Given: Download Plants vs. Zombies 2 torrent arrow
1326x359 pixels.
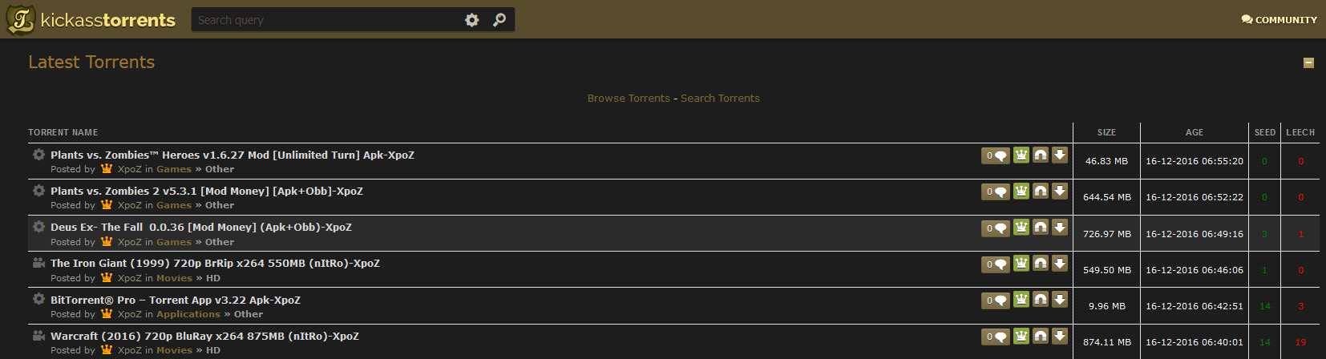Looking at the screenshot, I should [1060, 192].
